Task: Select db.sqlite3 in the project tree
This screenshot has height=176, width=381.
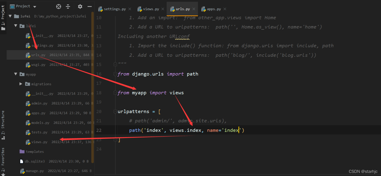Action: pos(35,161)
